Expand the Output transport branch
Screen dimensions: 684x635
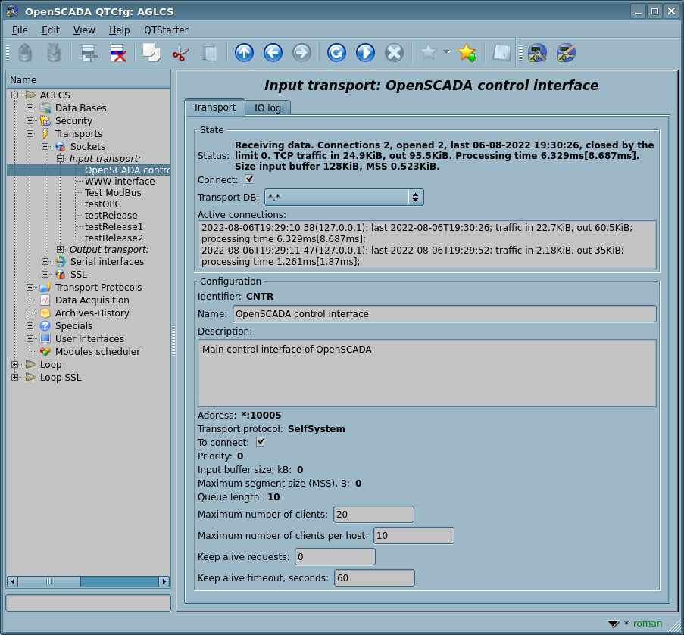pos(60,249)
